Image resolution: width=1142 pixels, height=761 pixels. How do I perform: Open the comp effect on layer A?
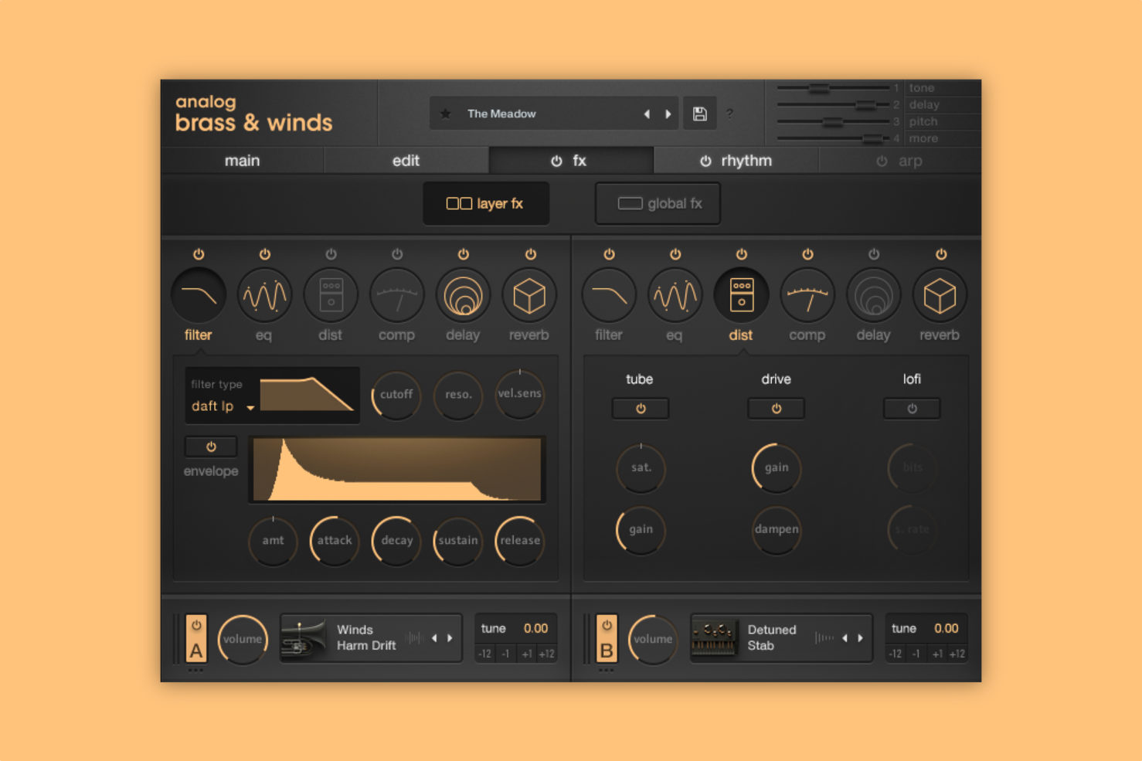(396, 294)
